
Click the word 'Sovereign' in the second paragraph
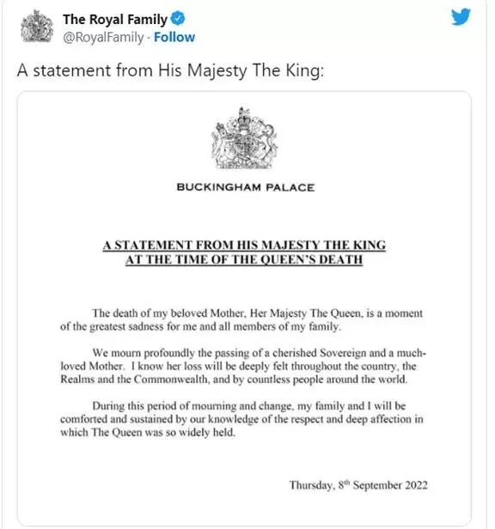(x=343, y=353)
